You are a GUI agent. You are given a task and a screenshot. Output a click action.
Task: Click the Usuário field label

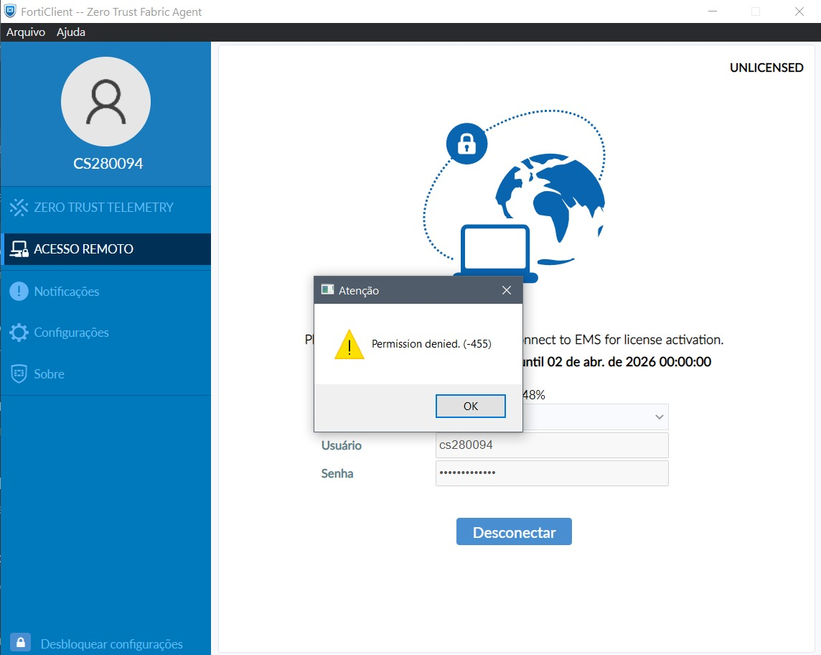(342, 445)
